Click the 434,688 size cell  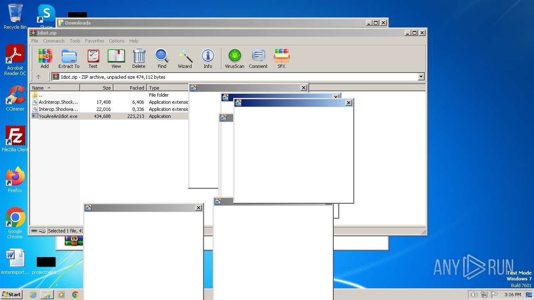click(102, 116)
